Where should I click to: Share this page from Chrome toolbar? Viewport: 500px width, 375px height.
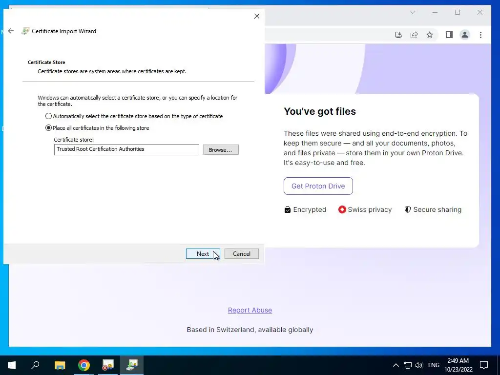[x=414, y=35]
